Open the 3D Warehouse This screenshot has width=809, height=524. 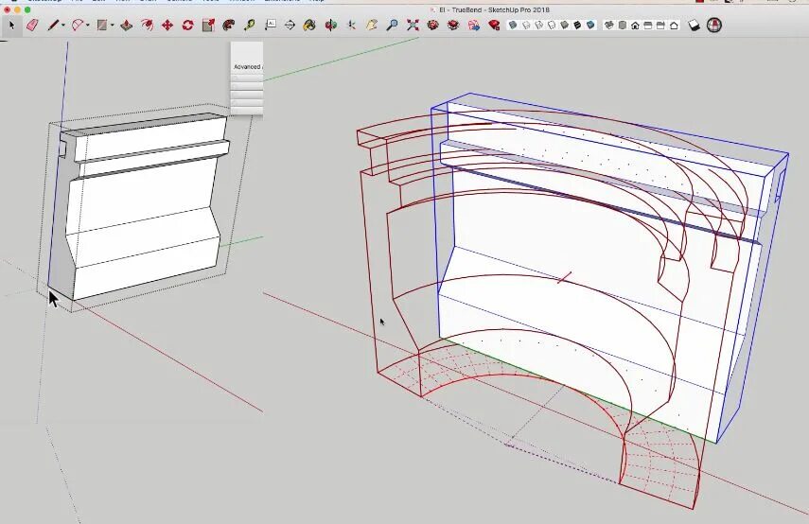(x=432, y=25)
